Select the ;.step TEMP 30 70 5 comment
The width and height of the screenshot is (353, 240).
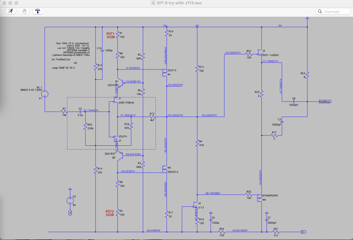coord(63,68)
